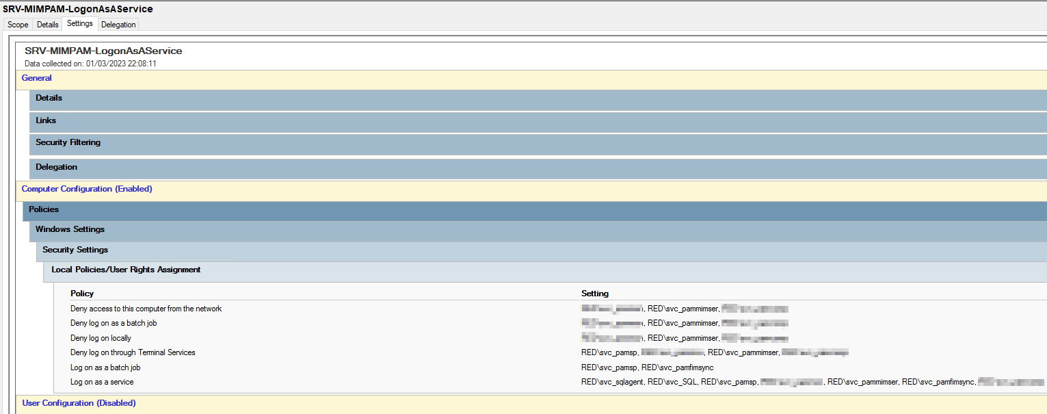The width and height of the screenshot is (1047, 414).
Task: Expand the Links section bar
Action: click(x=46, y=121)
